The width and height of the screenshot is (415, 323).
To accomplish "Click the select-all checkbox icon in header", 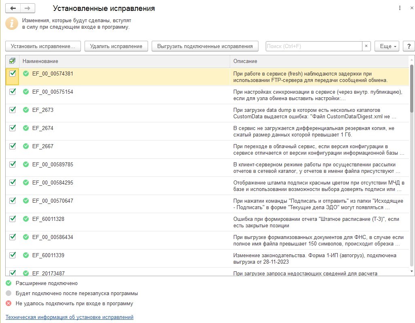I will click(x=12, y=61).
